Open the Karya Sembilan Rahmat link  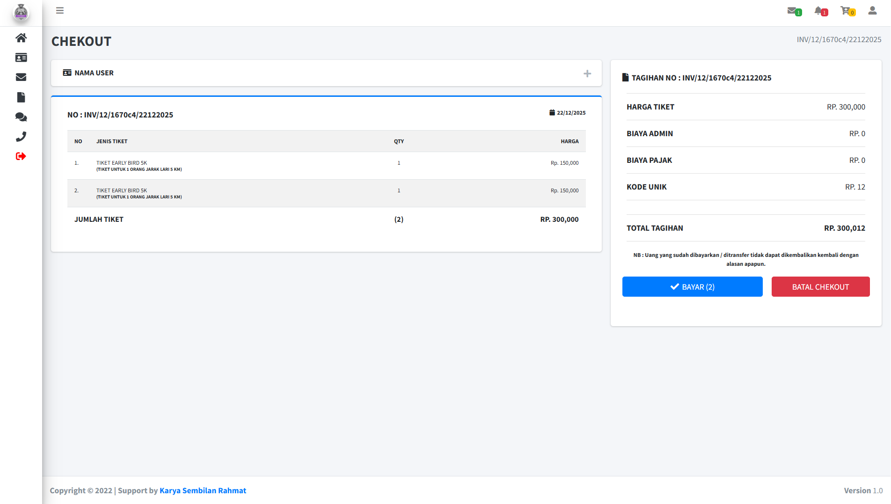pyautogui.click(x=203, y=490)
